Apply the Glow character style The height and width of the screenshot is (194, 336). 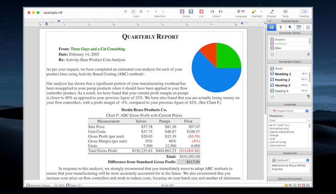point(289,48)
